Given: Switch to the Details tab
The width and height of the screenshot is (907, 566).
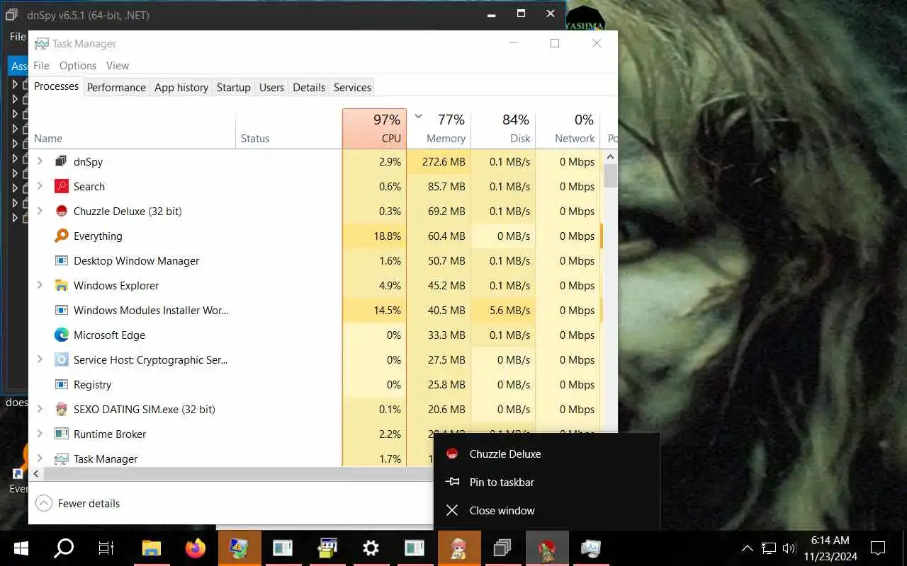Looking at the screenshot, I should click(x=309, y=87).
